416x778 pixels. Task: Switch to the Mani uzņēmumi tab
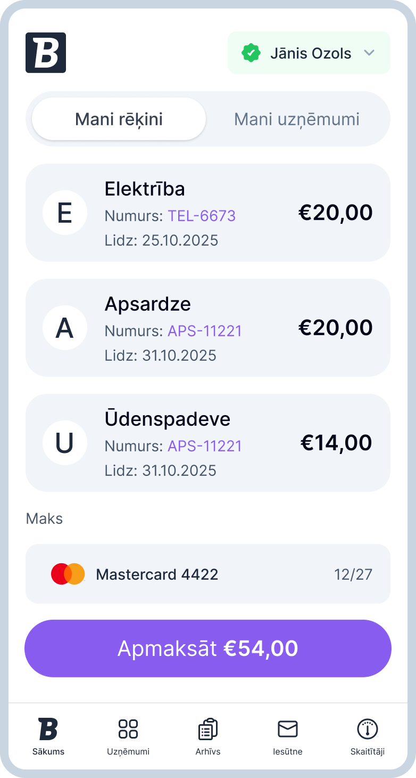click(297, 119)
